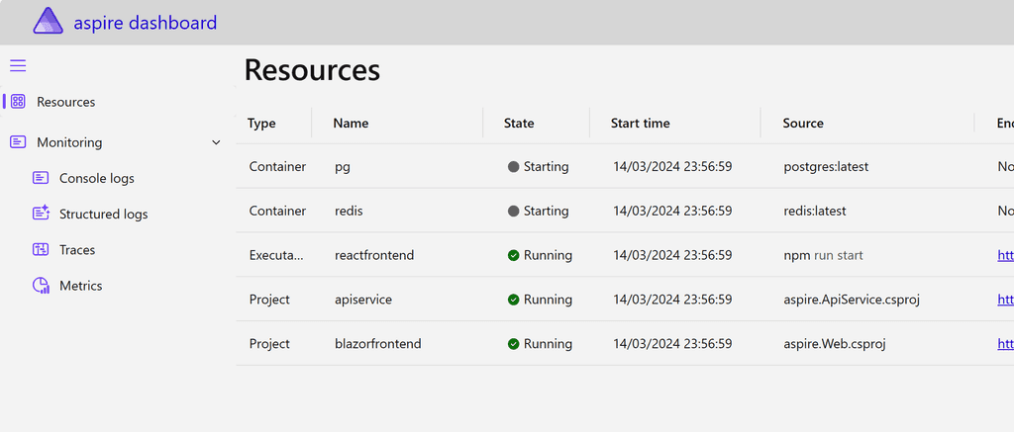This screenshot has height=432, width=1014.
Task: Click the npm run start source cell
Action: pos(823,256)
